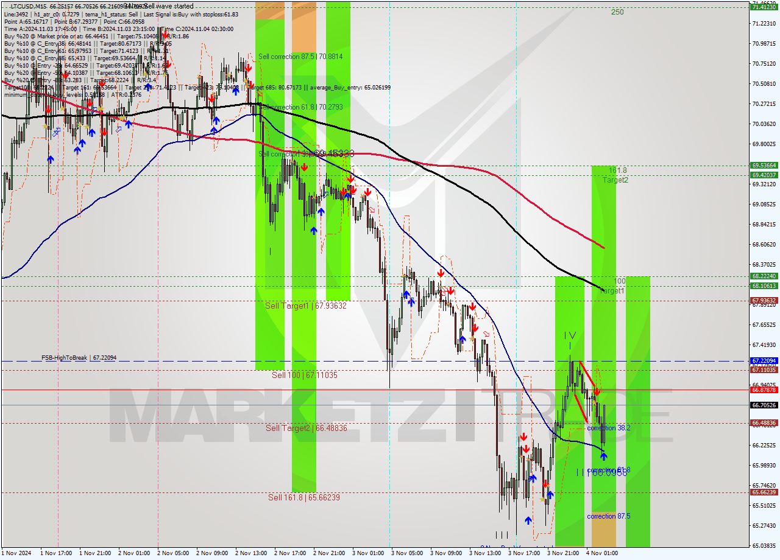Click the '1 Nov 2024' time label

click(16, 553)
